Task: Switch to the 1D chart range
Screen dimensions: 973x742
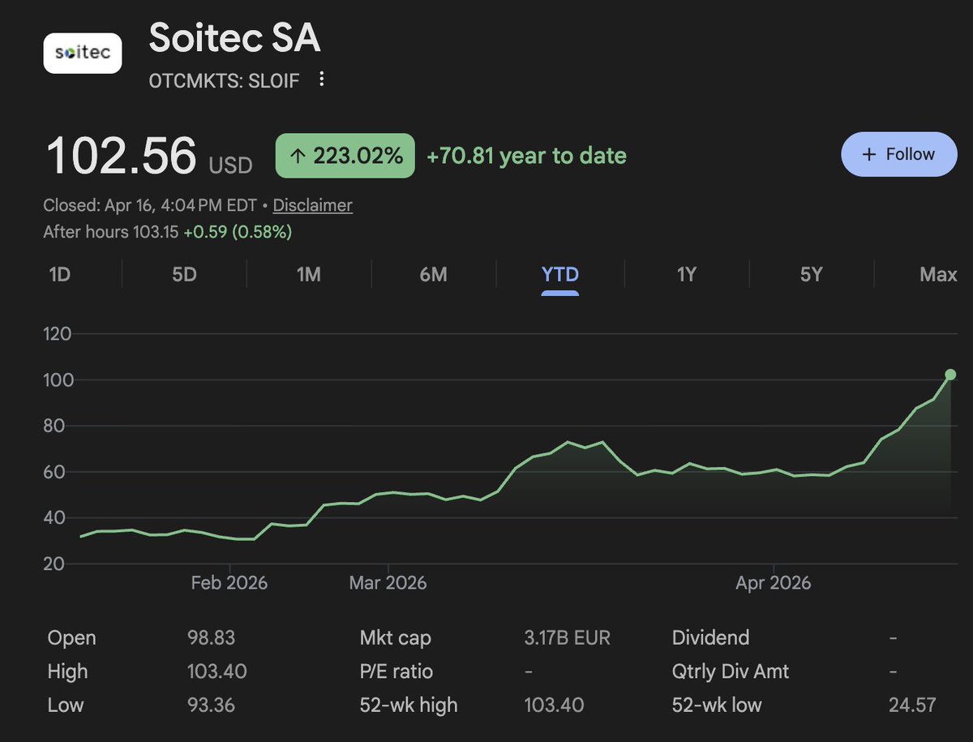Action: (60, 275)
